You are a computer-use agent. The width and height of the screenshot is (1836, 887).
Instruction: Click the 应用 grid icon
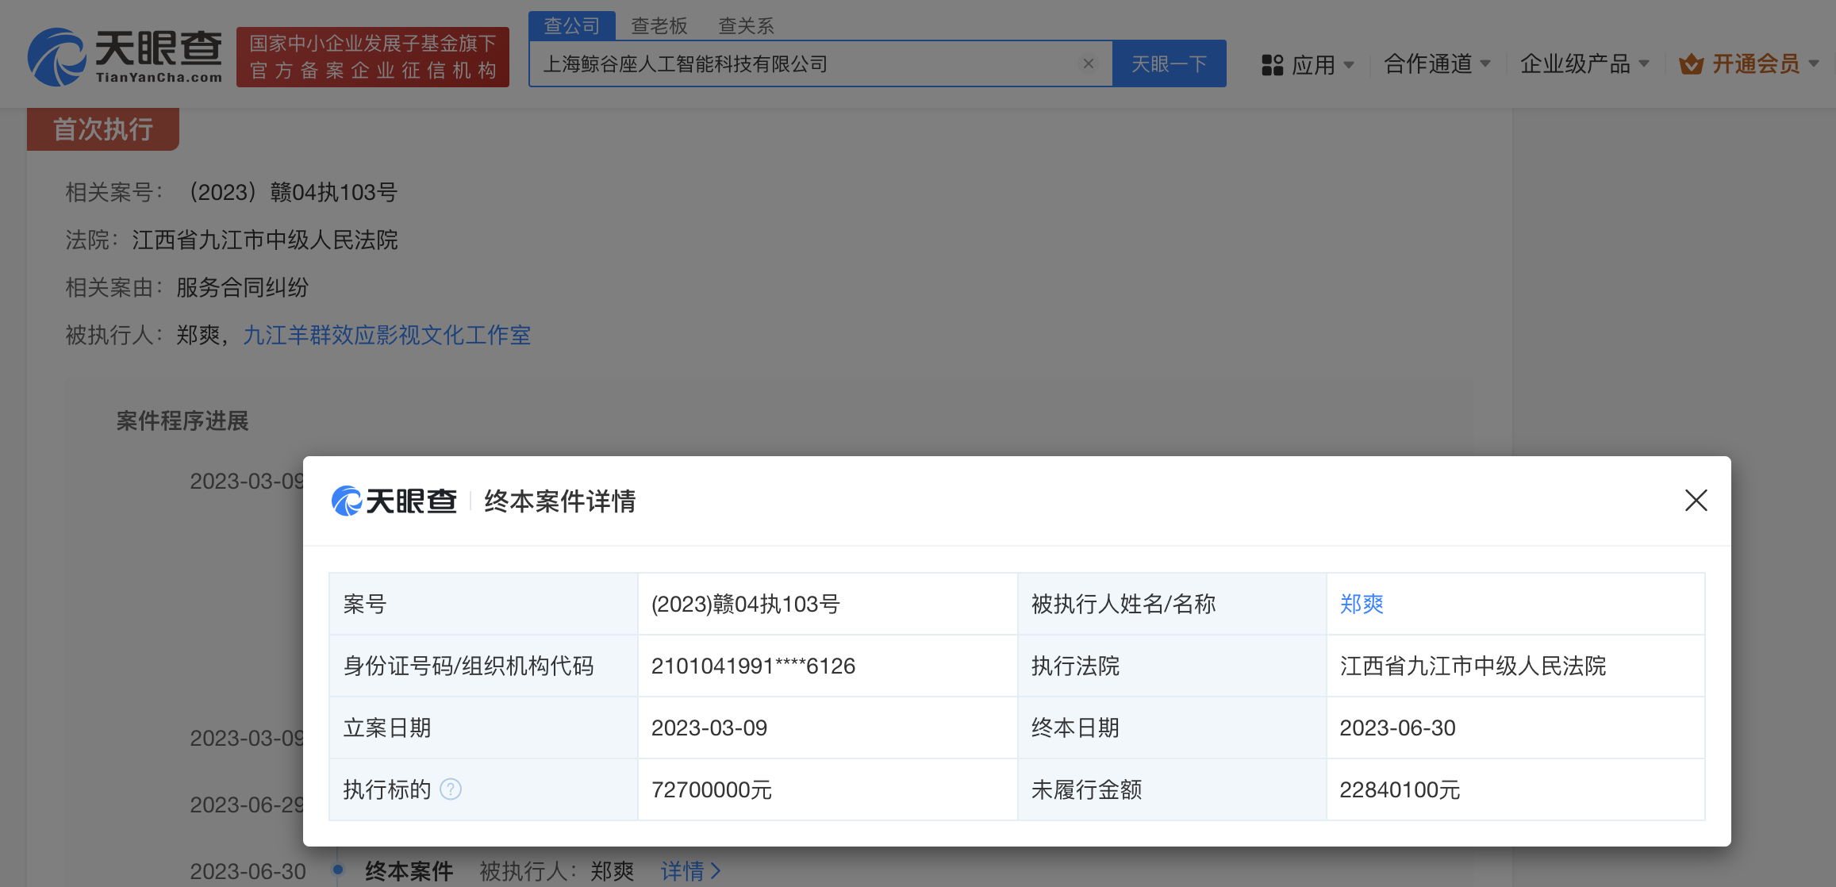(x=1272, y=65)
